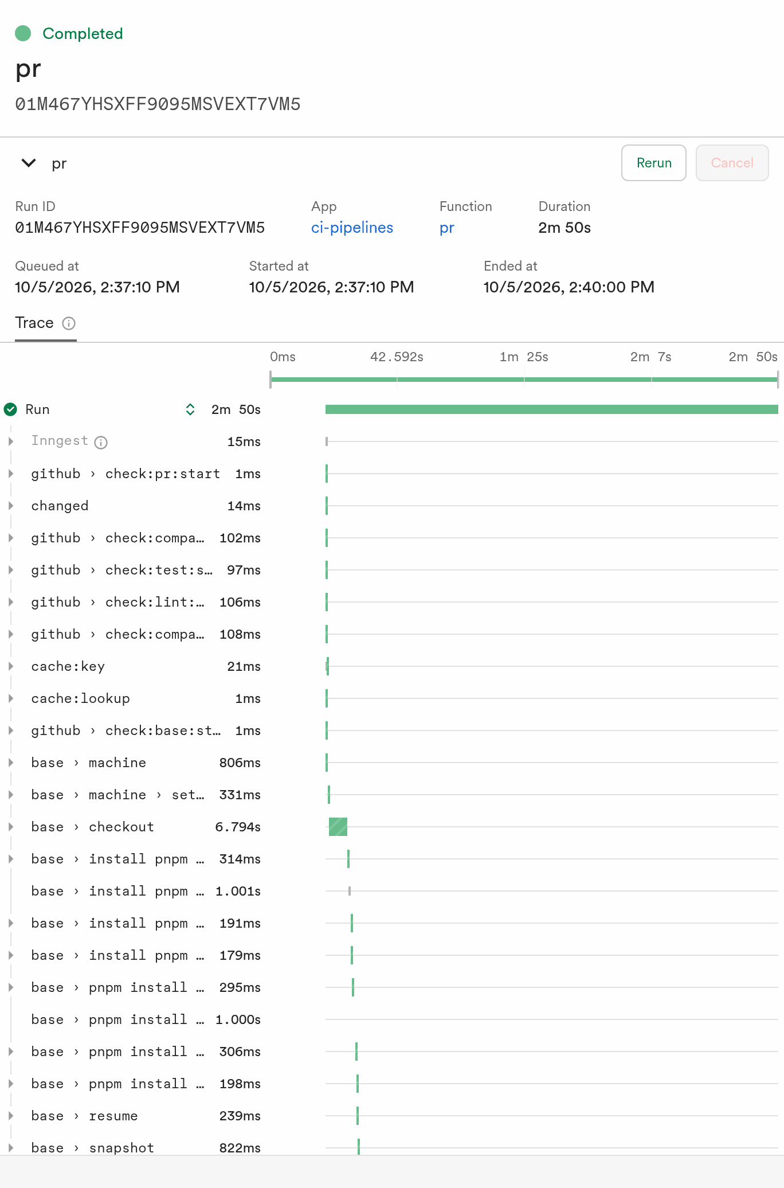Screen dimensions: 784x1188
Task: Collapse the pr section chevron
Action: [29, 163]
